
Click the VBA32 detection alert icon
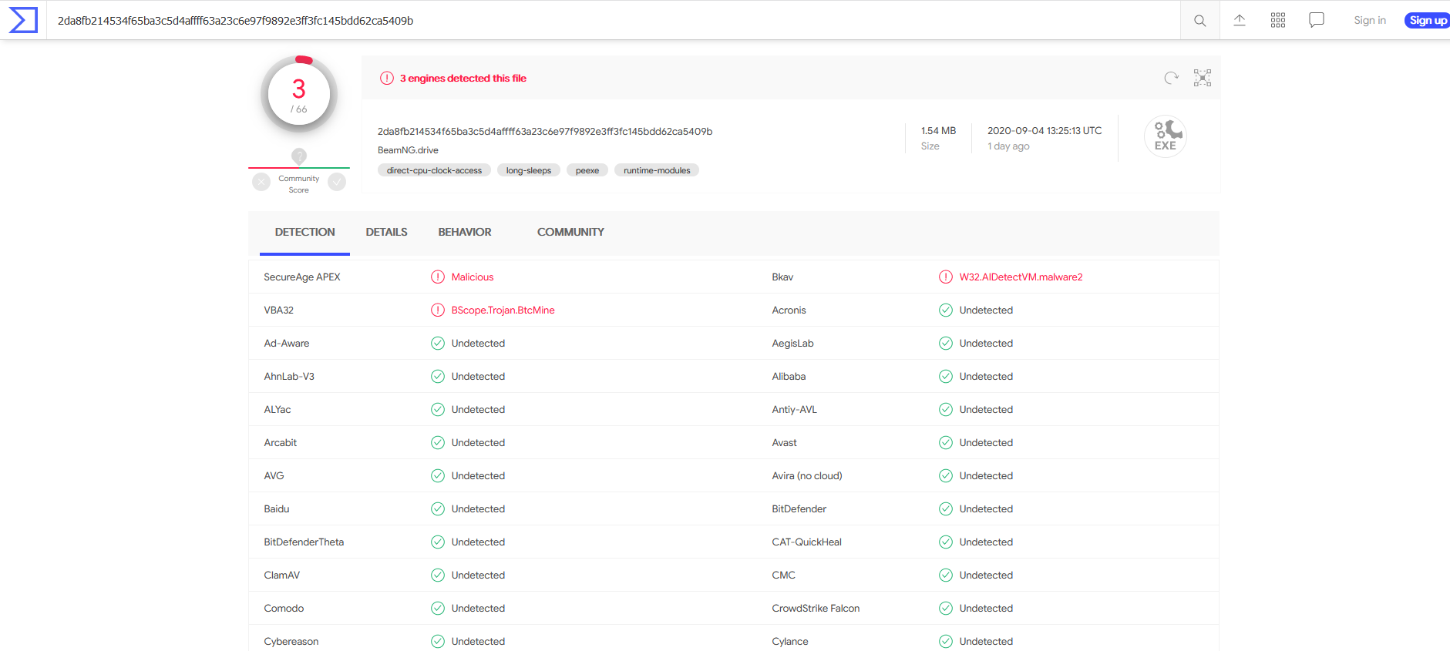438,310
